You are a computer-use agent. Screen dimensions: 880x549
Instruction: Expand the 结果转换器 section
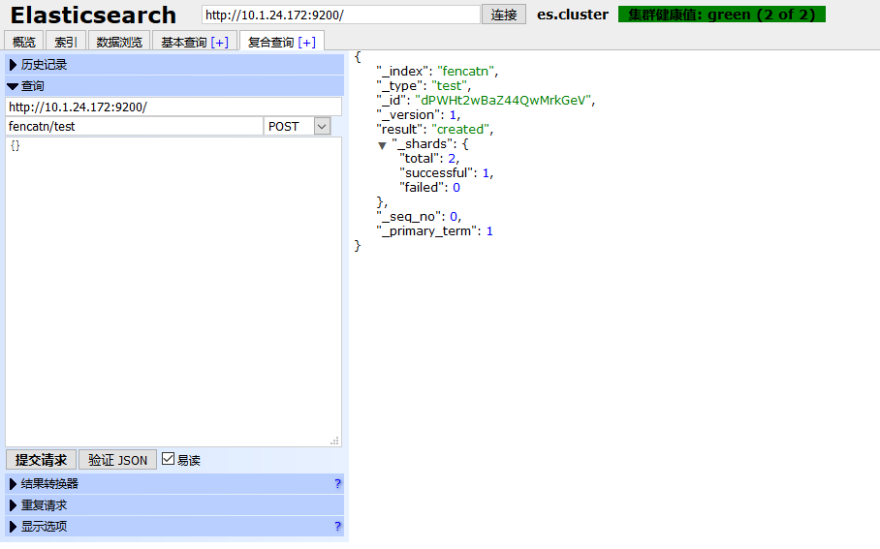click(174, 484)
